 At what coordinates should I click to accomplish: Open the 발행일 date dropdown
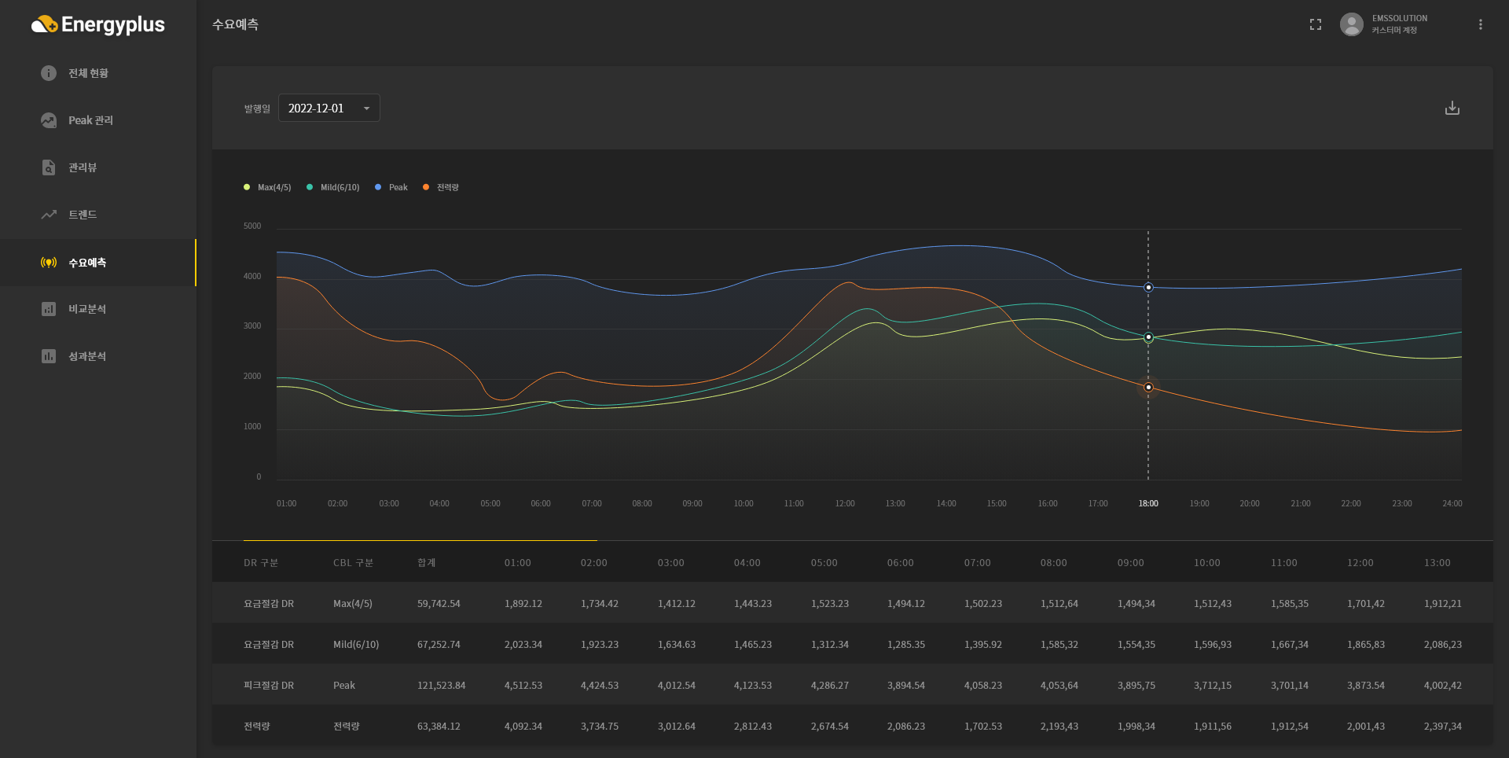(329, 108)
